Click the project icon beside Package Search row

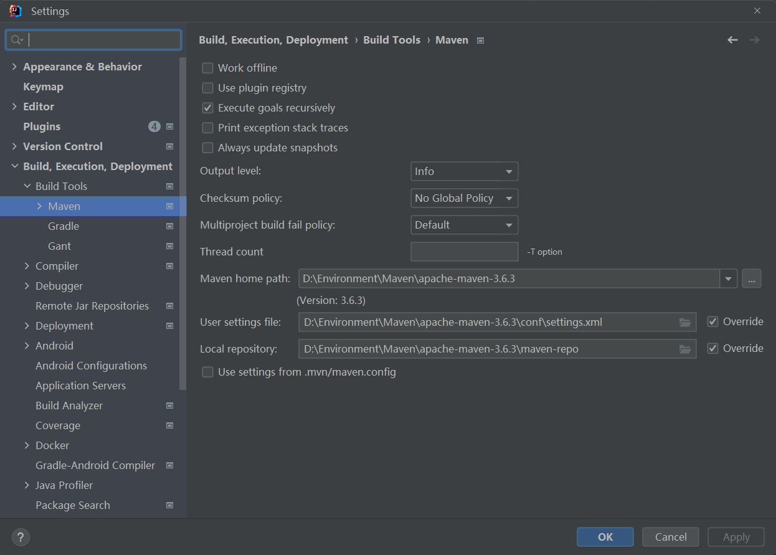point(169,505)
